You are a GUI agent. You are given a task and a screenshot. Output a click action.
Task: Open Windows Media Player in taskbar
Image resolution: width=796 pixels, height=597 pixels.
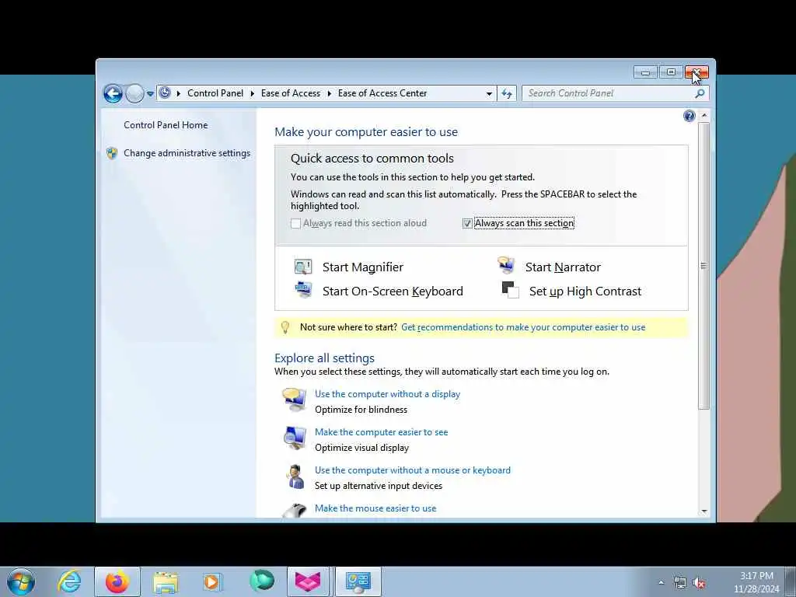click(211, 581)
